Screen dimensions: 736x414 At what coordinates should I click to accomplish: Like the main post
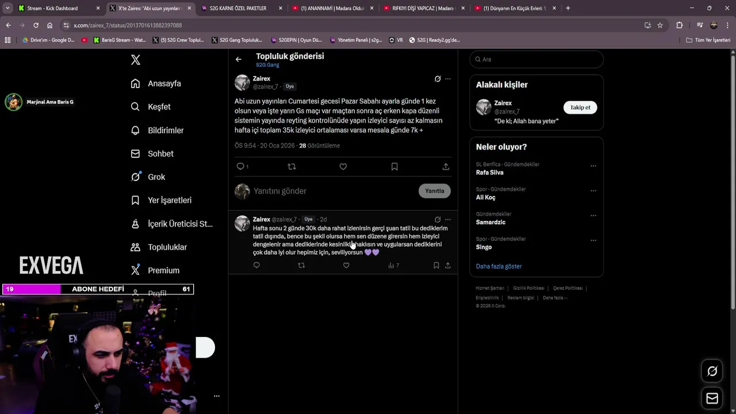343,166
